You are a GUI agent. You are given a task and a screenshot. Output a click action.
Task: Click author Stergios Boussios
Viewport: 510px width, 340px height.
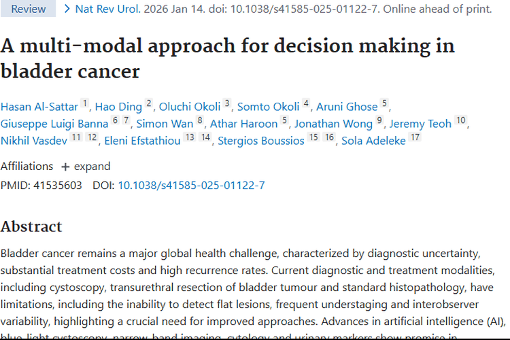pyautogui.click(x=261, y=141)
